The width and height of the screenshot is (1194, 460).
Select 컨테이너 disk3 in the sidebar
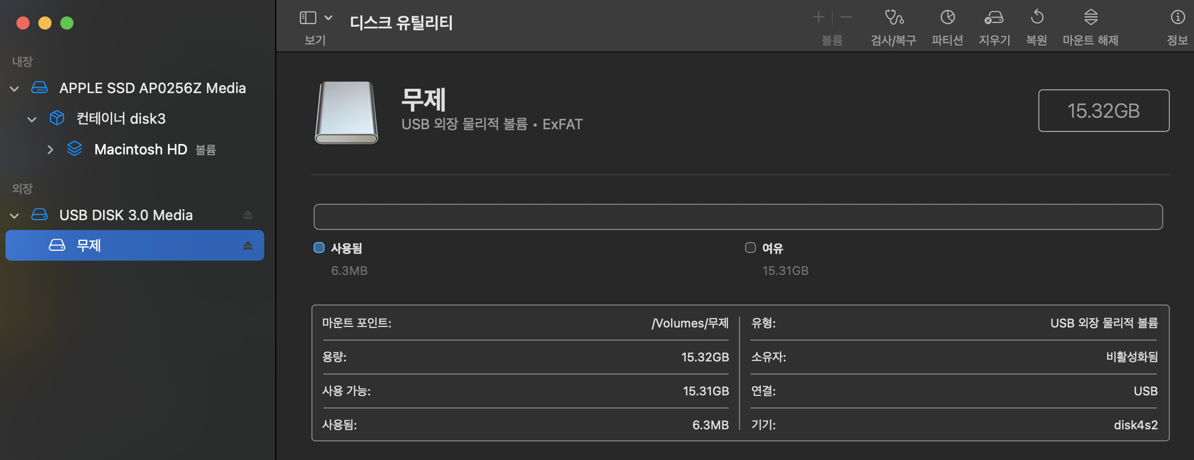pos(121,118)
